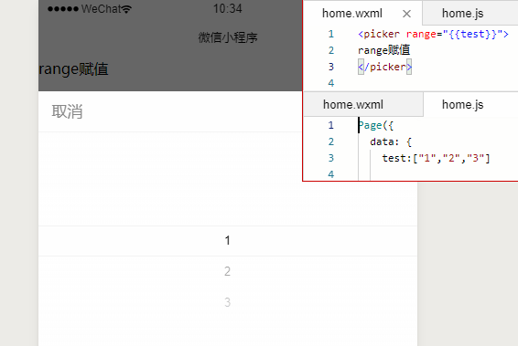Open home.wxml tab in lower editor
Image resolution: width=518 pixels, height=346 pixels.
point(353,104)
